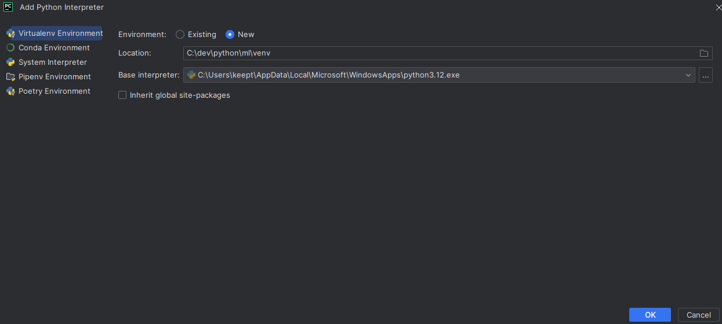Confirm with the OK button

click(650, 315)
